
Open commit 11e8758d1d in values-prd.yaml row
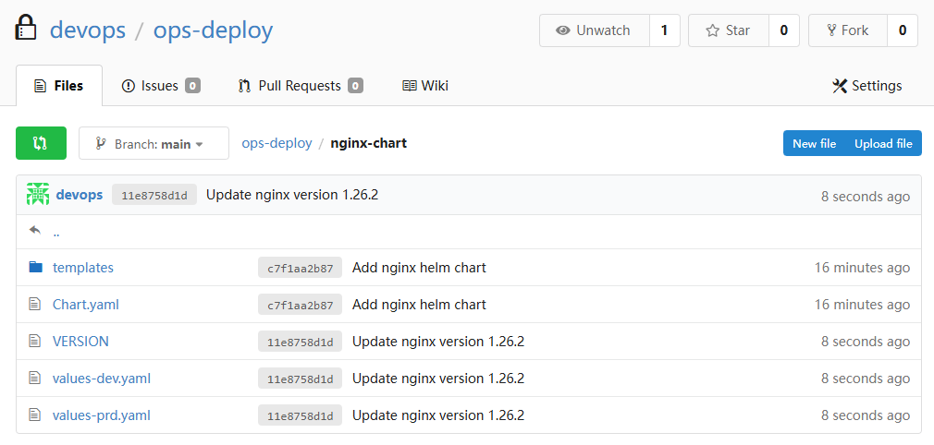(301, 415)
